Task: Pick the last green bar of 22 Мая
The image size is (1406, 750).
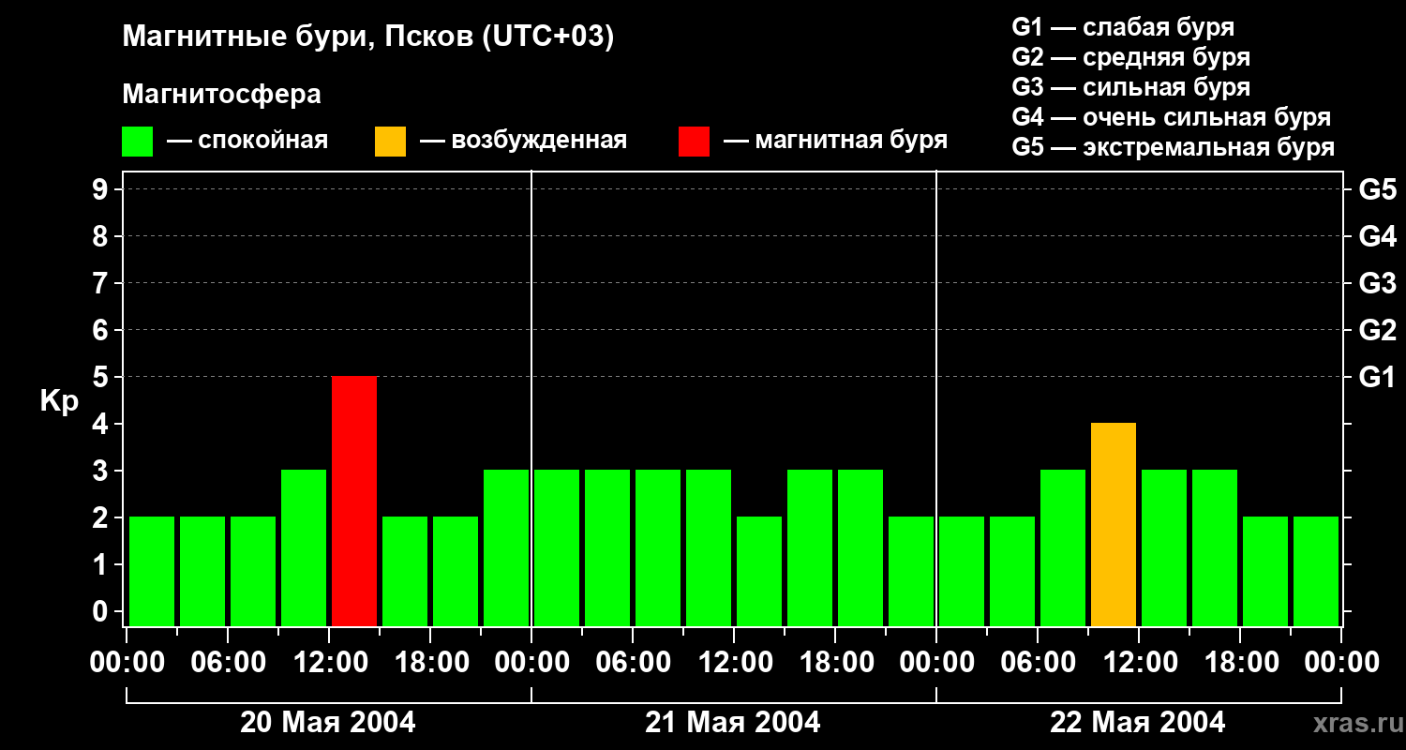Action: pos(1316,571)
